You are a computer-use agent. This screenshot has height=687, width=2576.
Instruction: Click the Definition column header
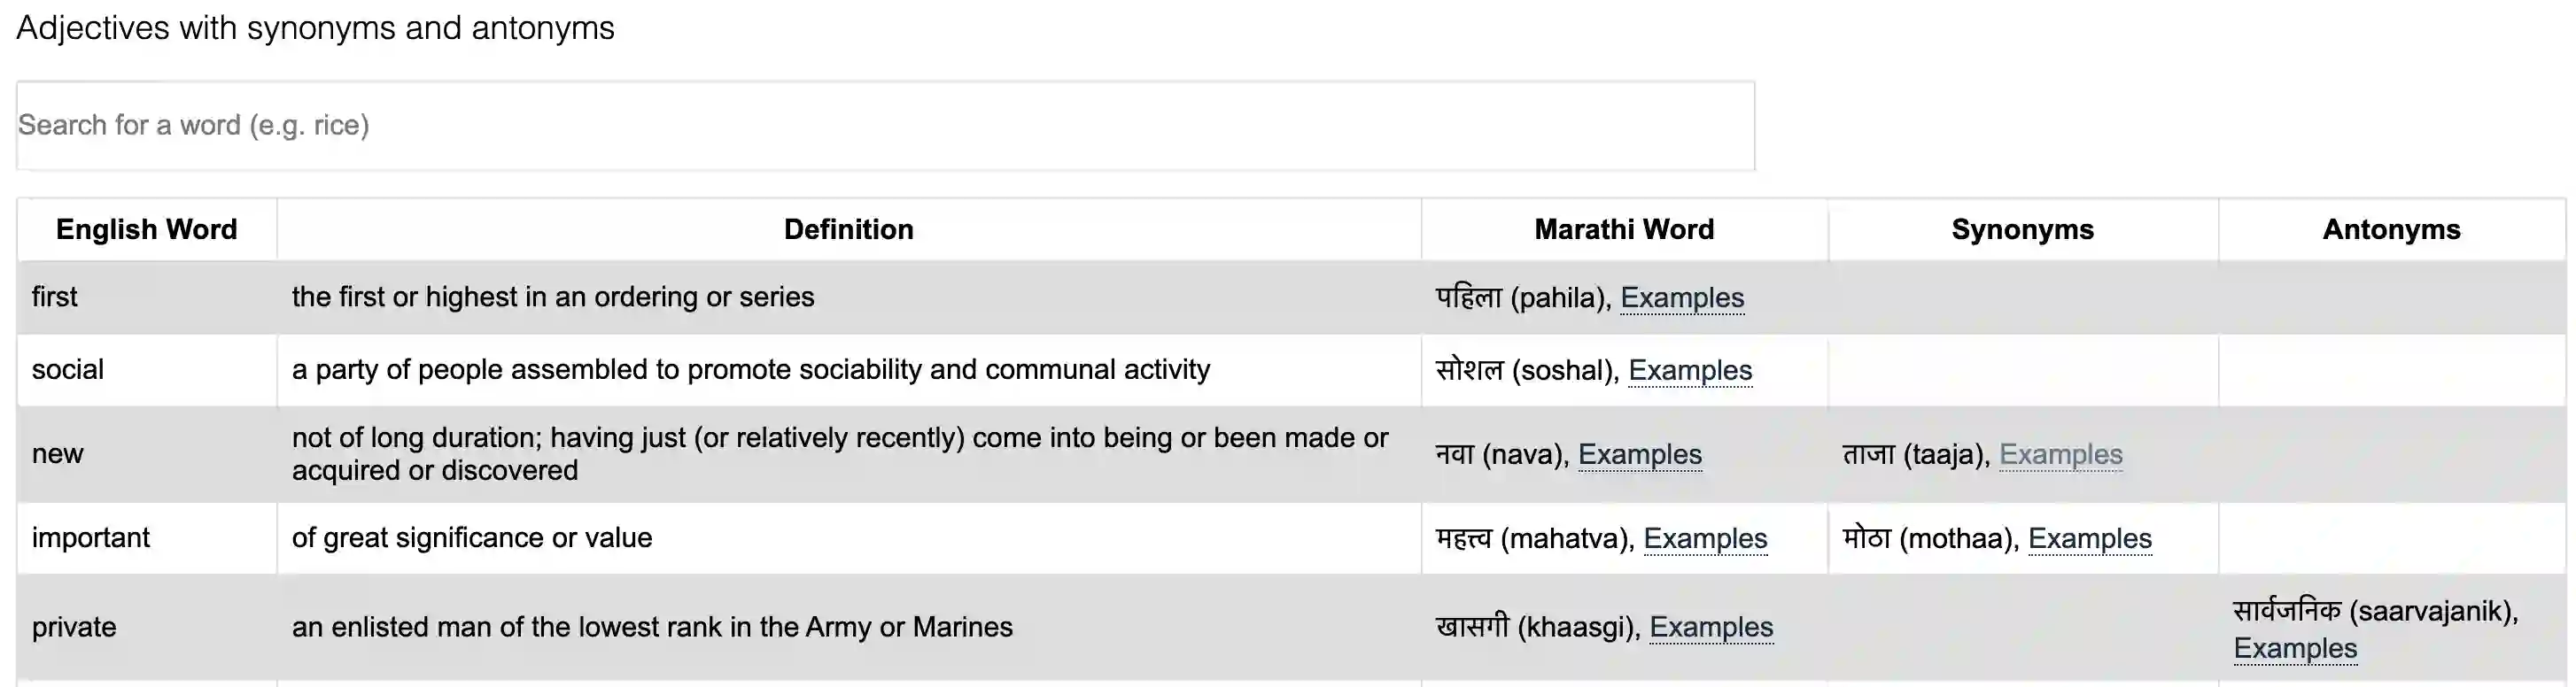tap(848, 229)
